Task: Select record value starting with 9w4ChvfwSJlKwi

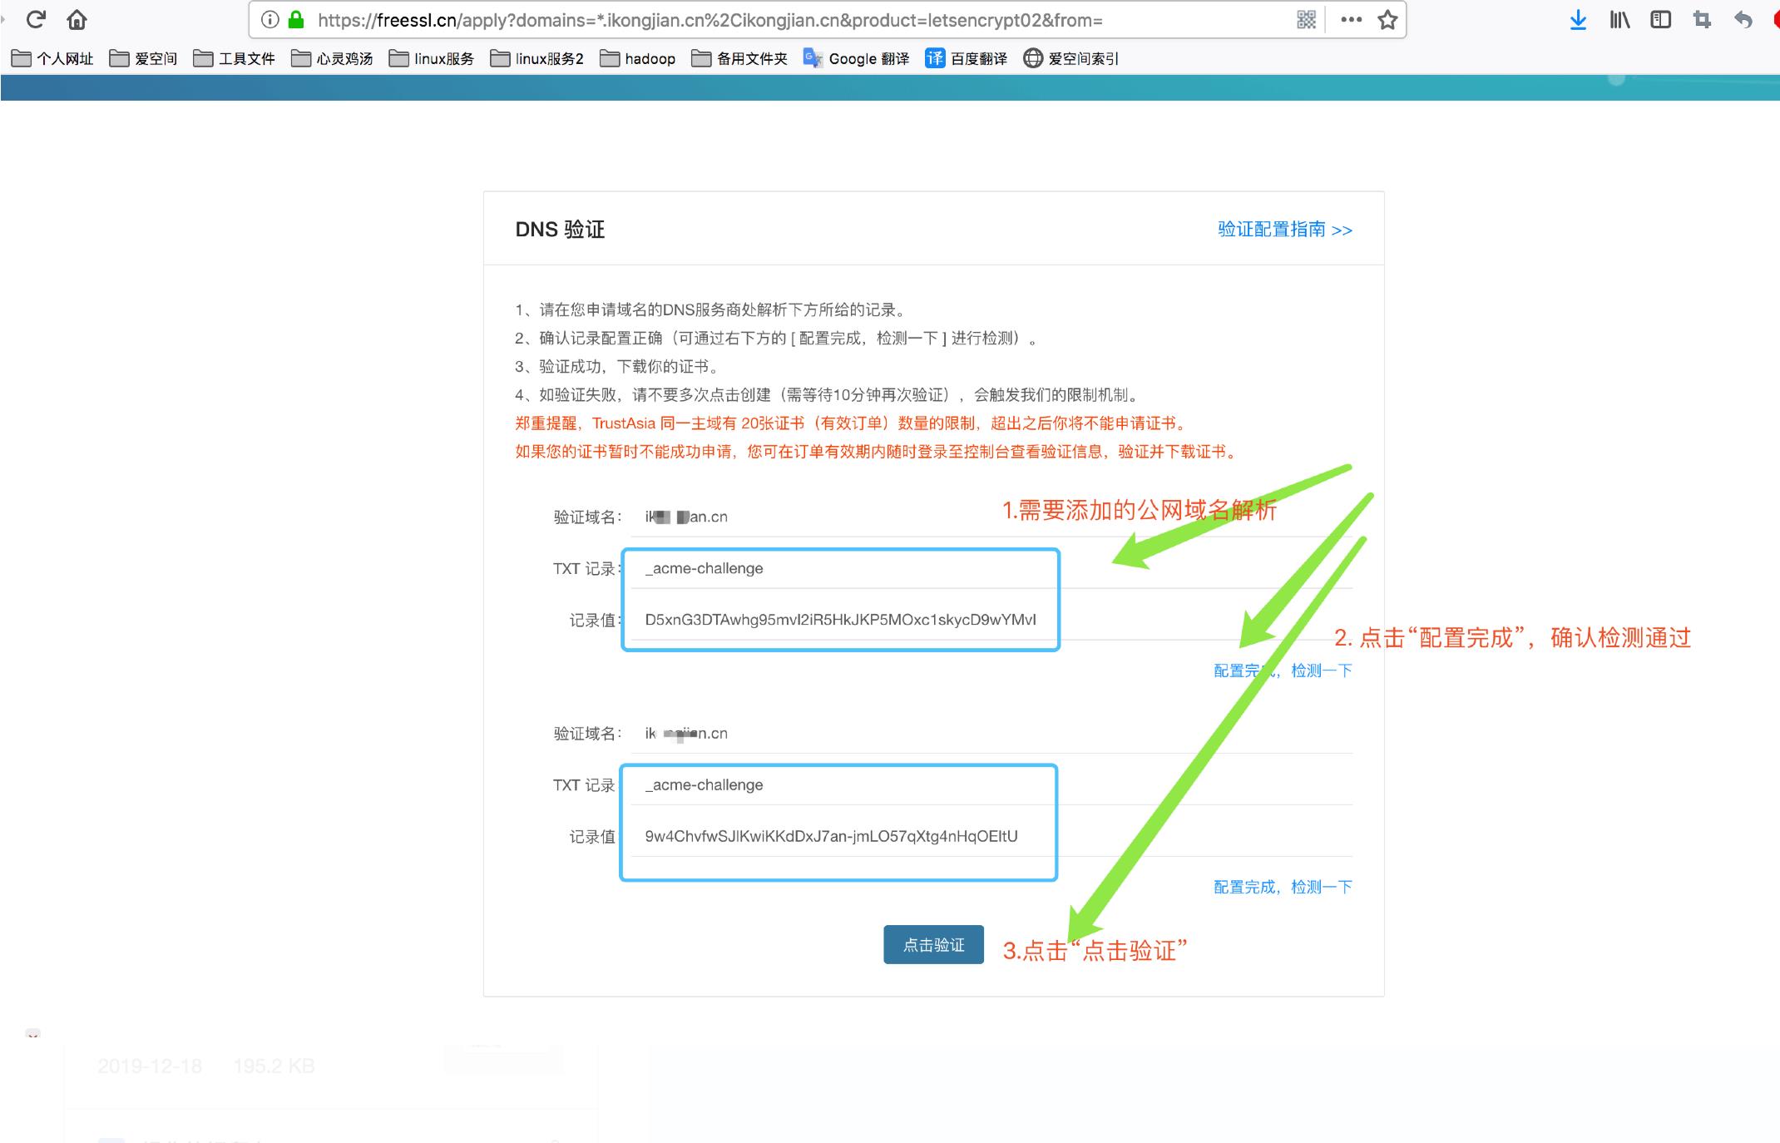Action: pyautogui.click(x=831, y=836)
